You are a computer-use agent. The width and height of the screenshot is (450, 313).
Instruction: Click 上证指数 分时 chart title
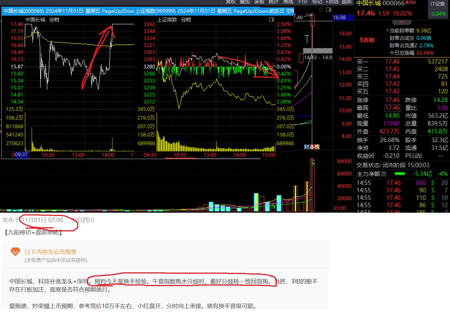coord(174,20)
